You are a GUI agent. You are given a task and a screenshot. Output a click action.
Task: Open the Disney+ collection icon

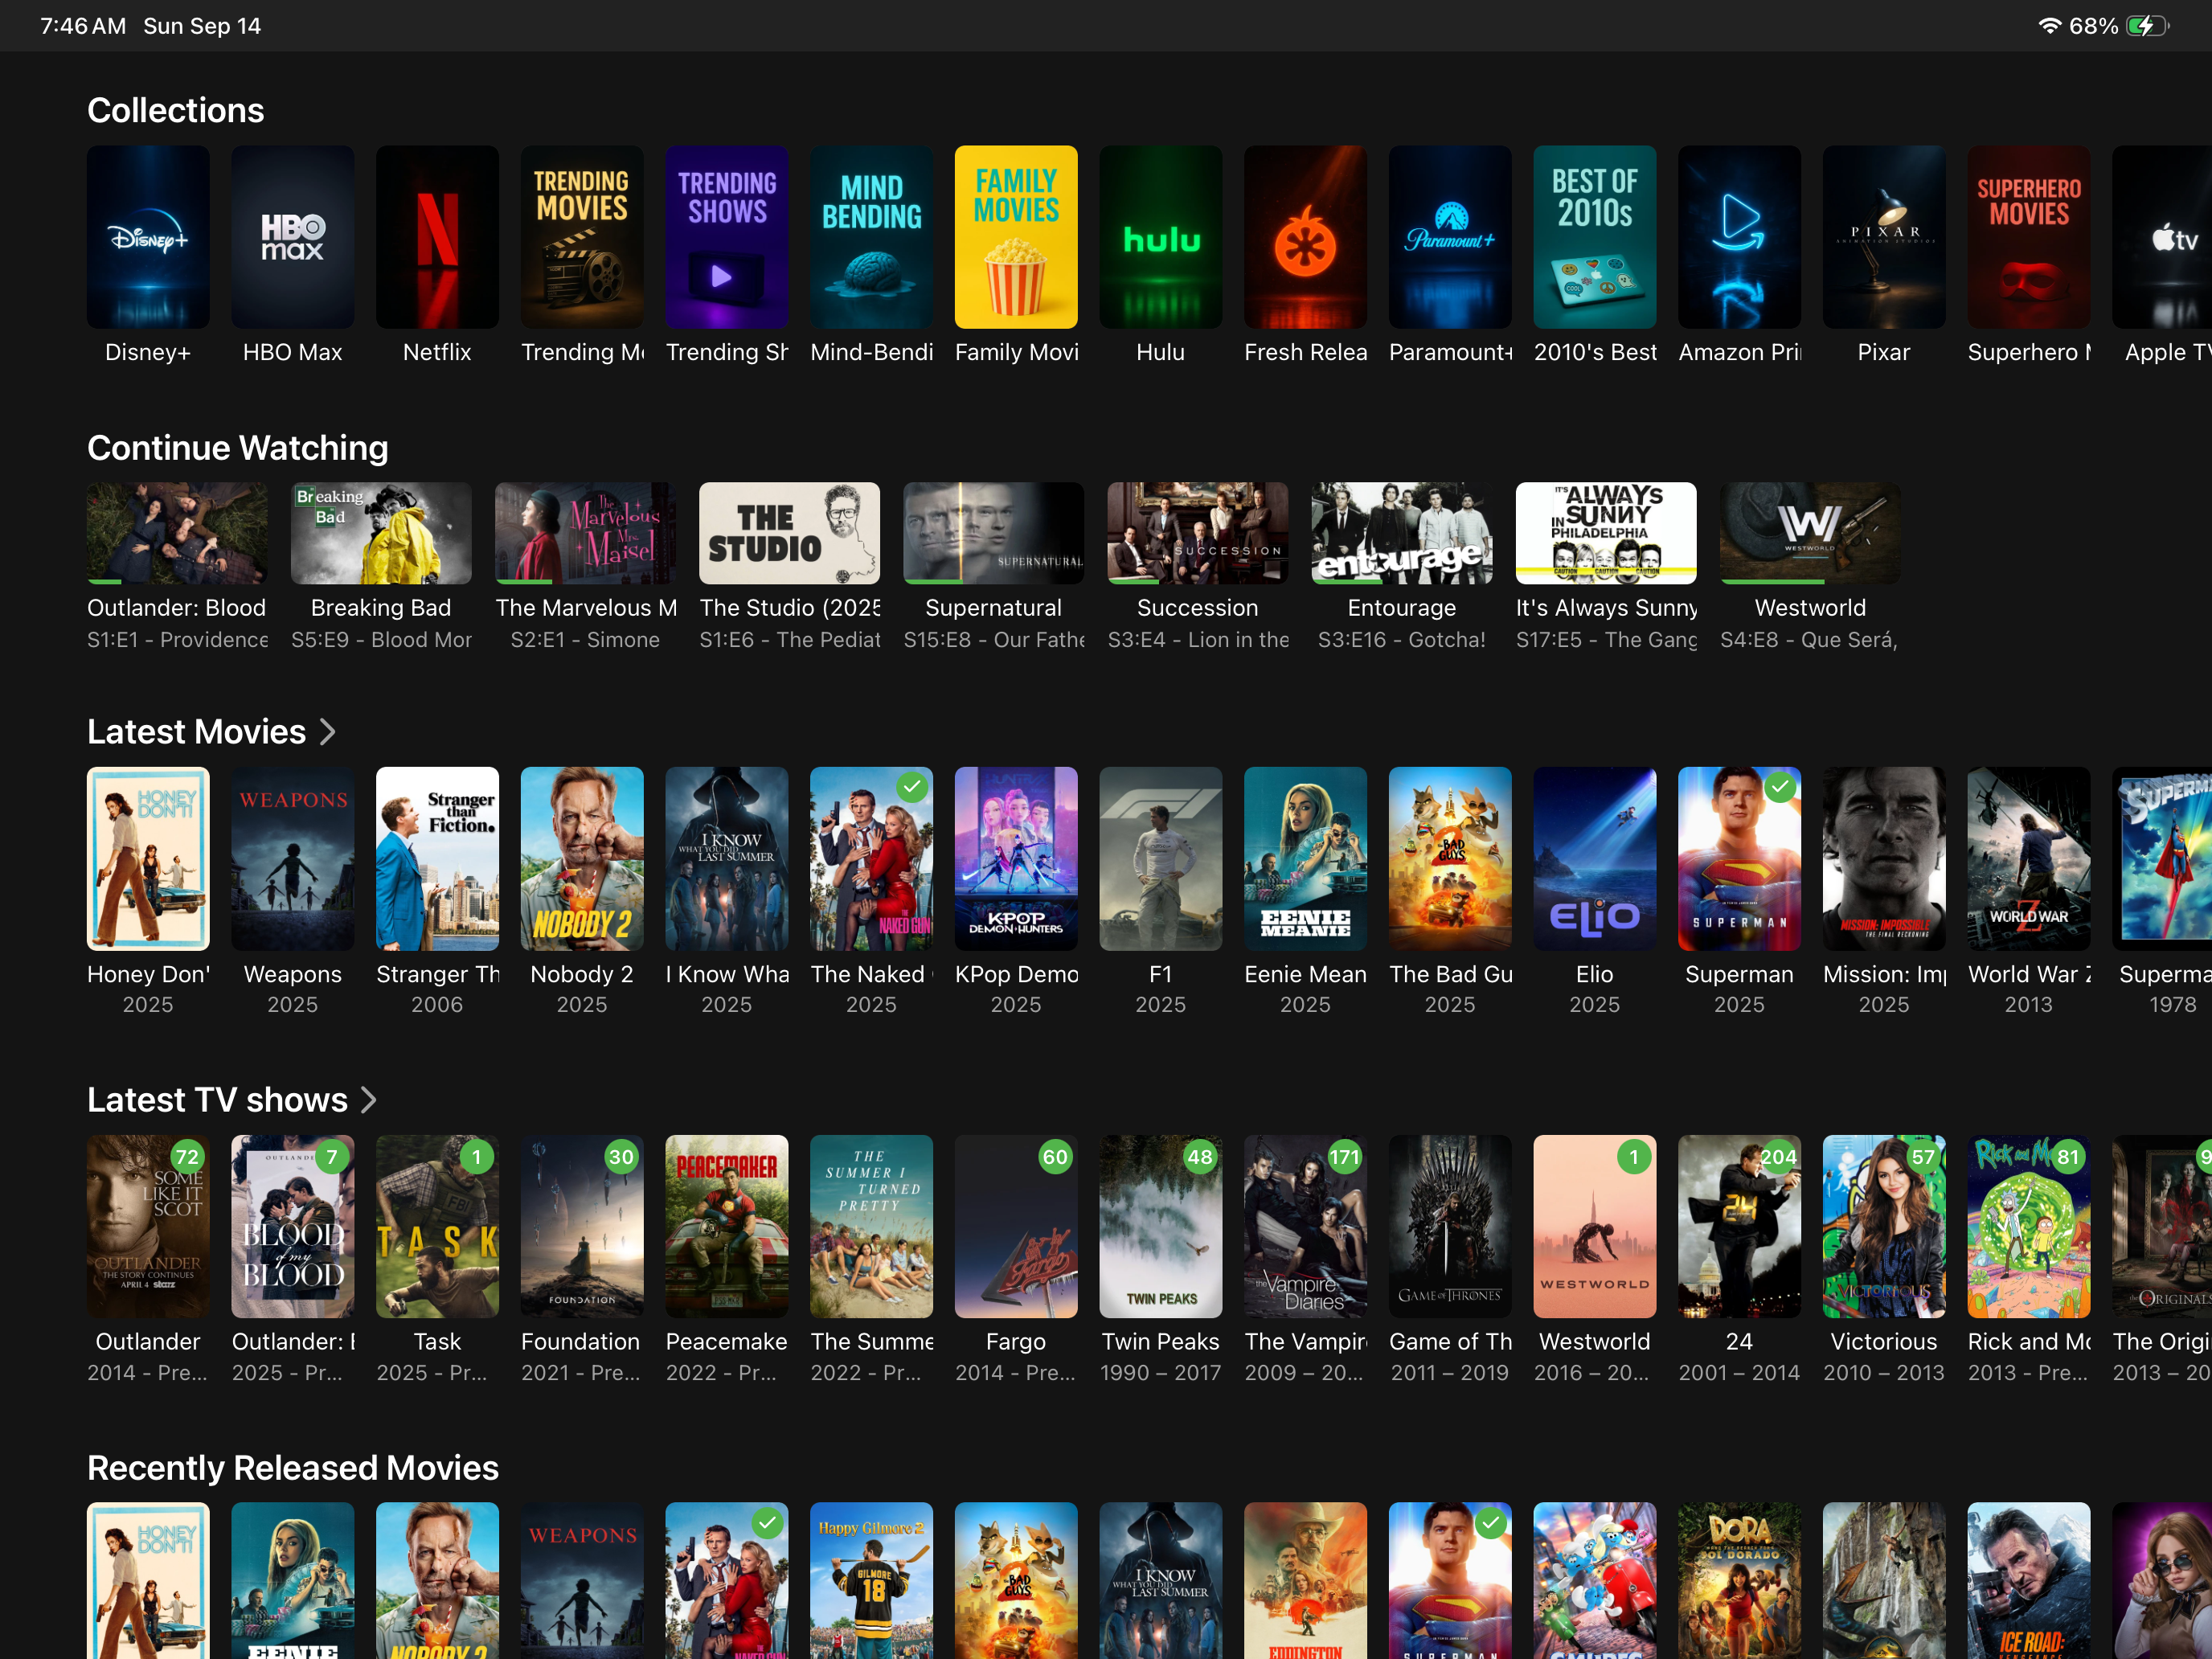(x=148, y=237)
